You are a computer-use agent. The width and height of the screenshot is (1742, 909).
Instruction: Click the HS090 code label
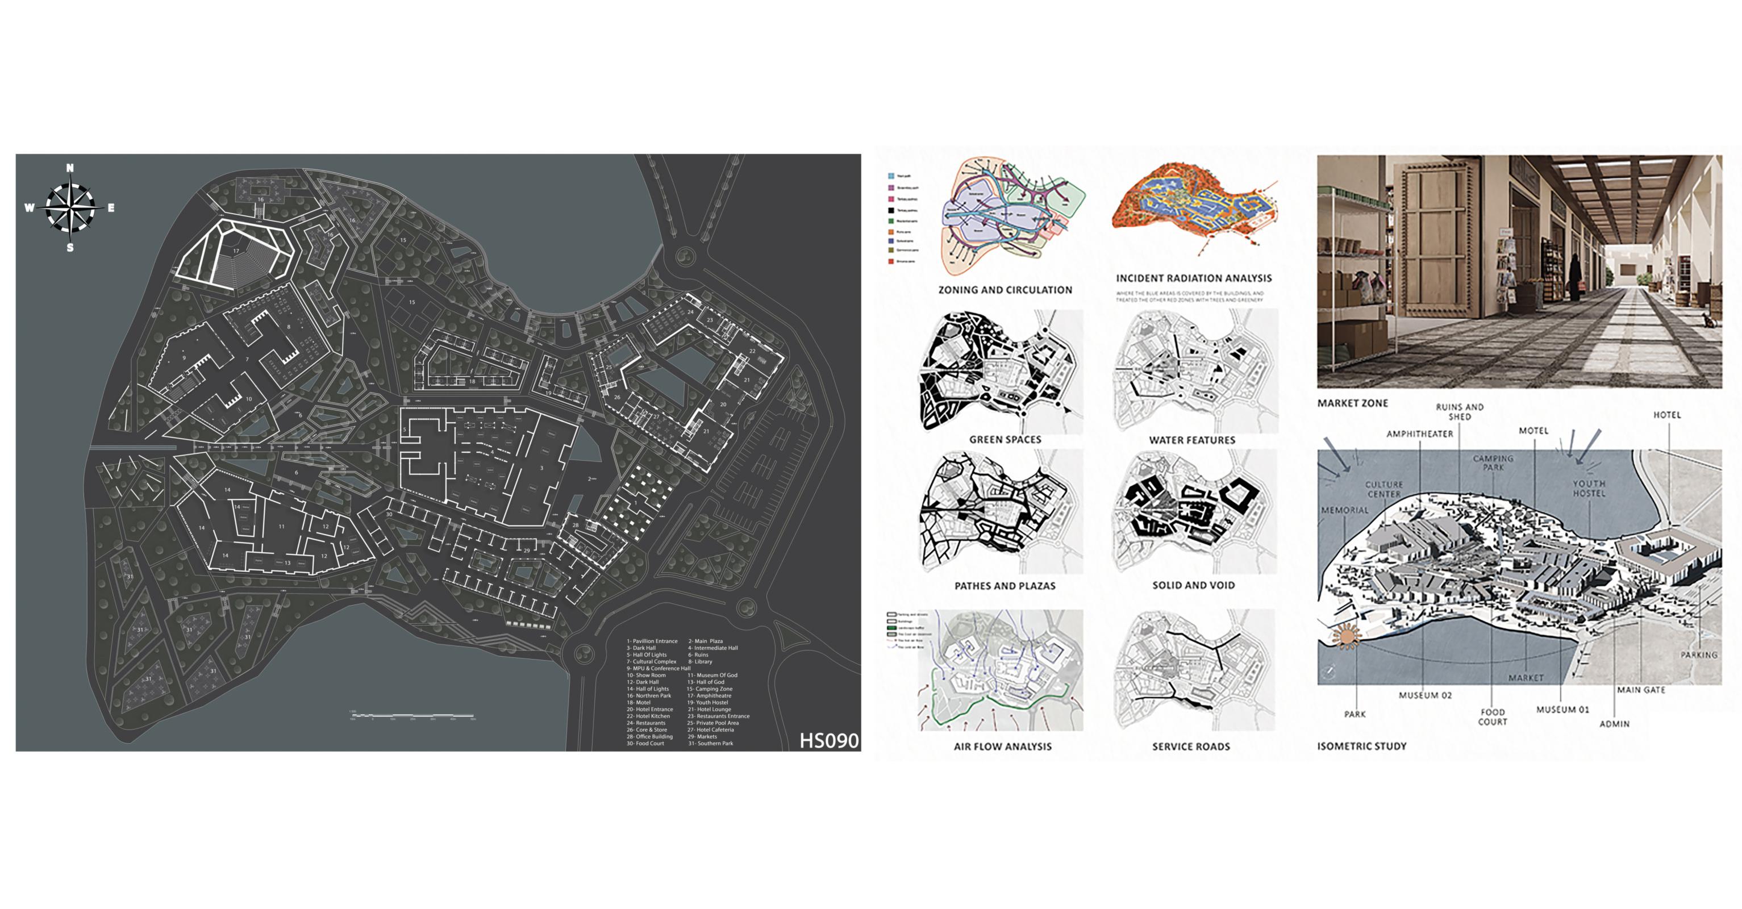coord(828,741)
